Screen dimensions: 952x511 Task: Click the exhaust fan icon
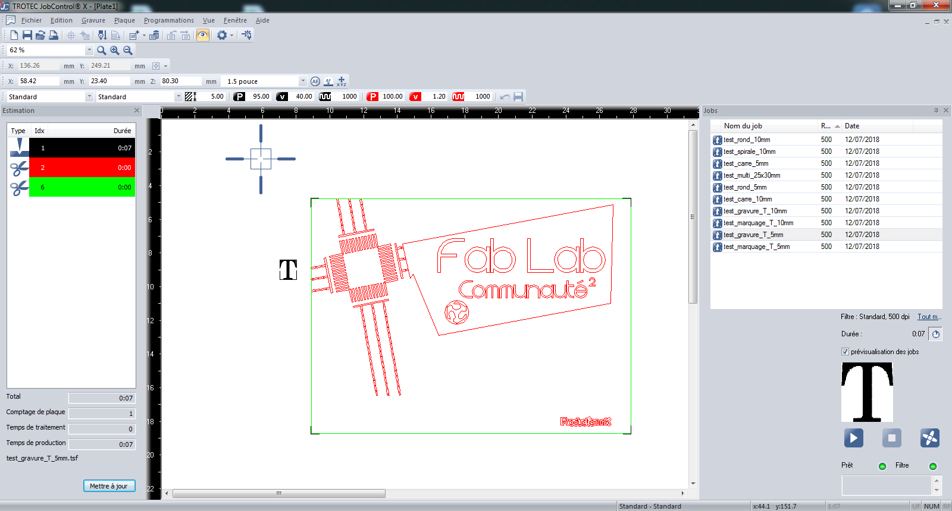coord(929,438)
